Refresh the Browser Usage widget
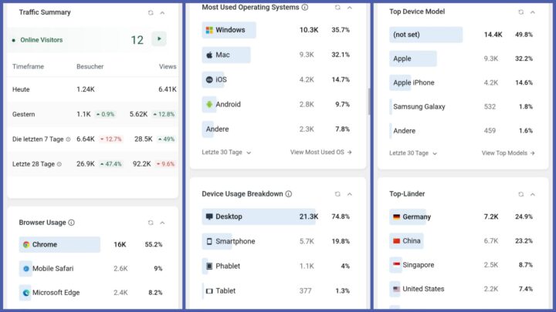Image resolution: width=556 pixels, height=312 pixels. 151,223
